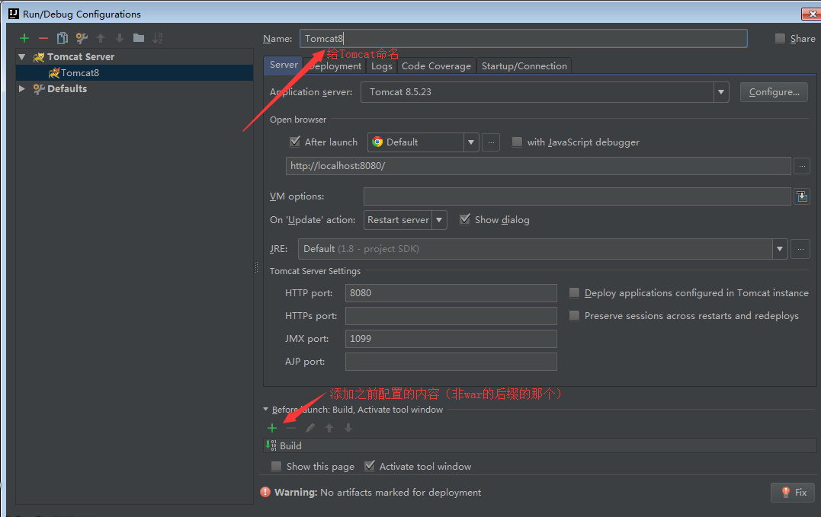
Task: Move Before launch task down
Action: point(348,428)
